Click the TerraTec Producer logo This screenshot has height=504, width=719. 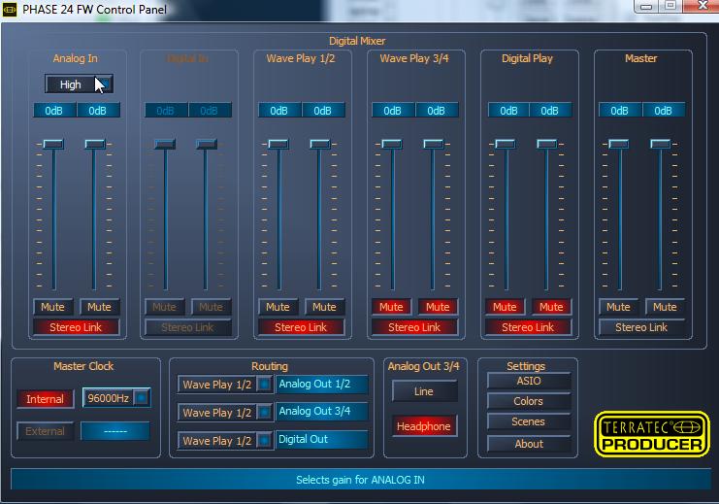click(652, 434)
